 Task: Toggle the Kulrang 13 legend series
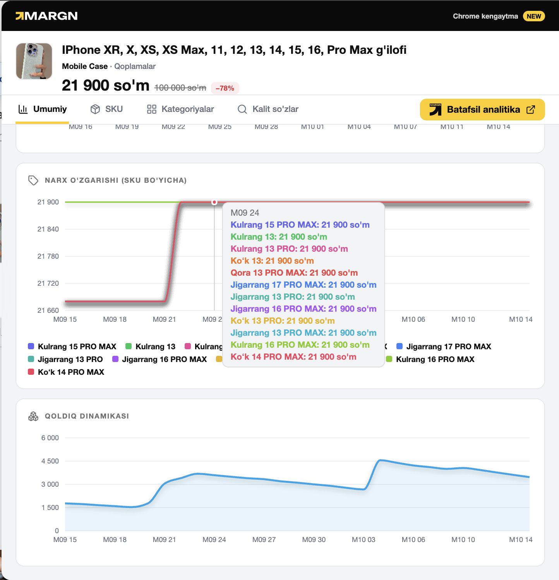coord(151,347)
